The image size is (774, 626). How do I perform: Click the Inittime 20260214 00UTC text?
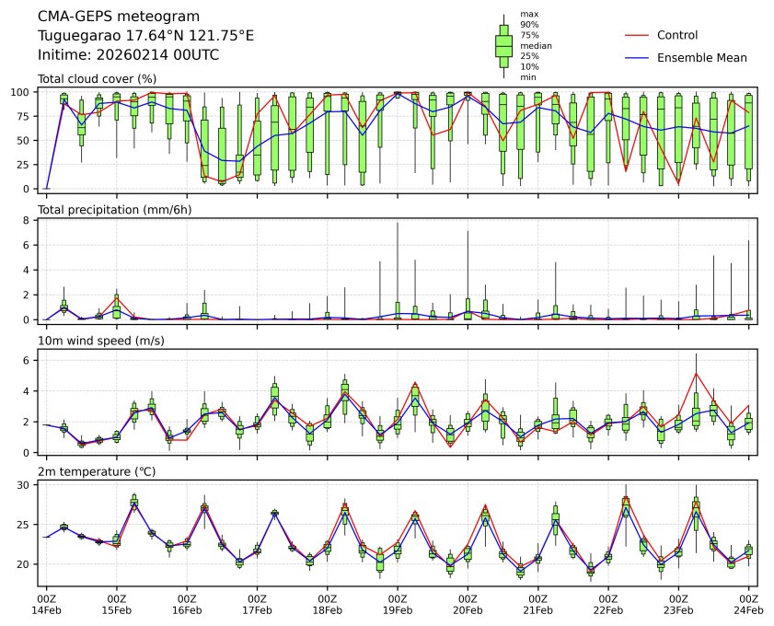[x=128, y=54]
